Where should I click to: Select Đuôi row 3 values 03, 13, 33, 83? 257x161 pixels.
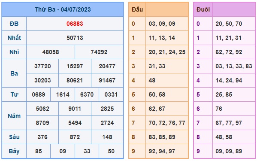[234, 66]
